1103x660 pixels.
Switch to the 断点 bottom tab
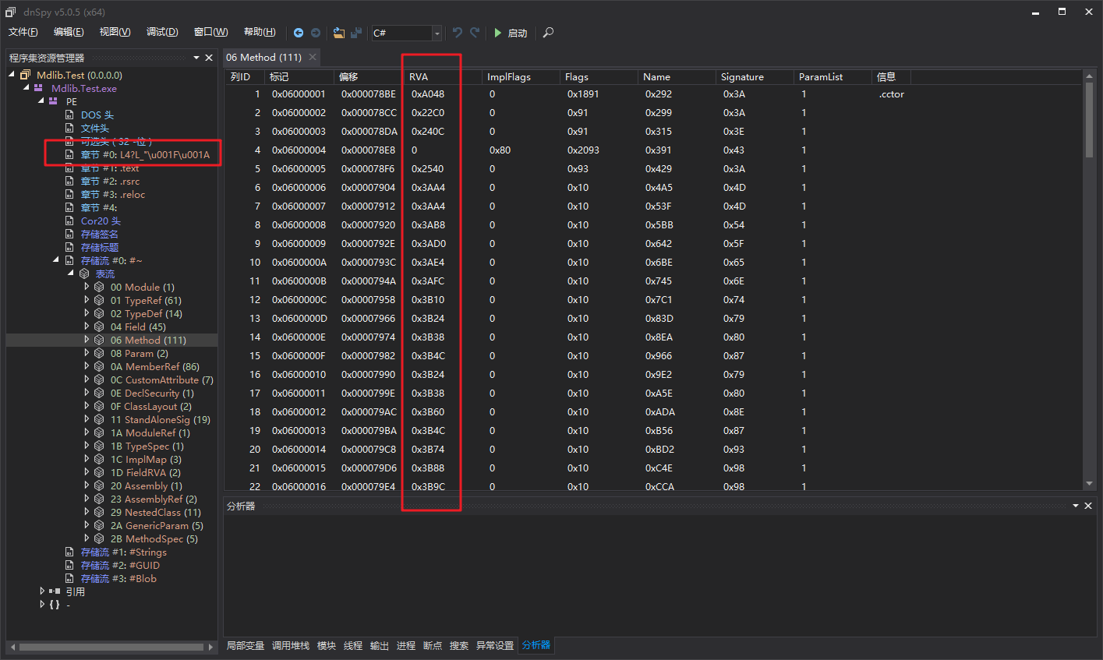click(x=432, y=645)
